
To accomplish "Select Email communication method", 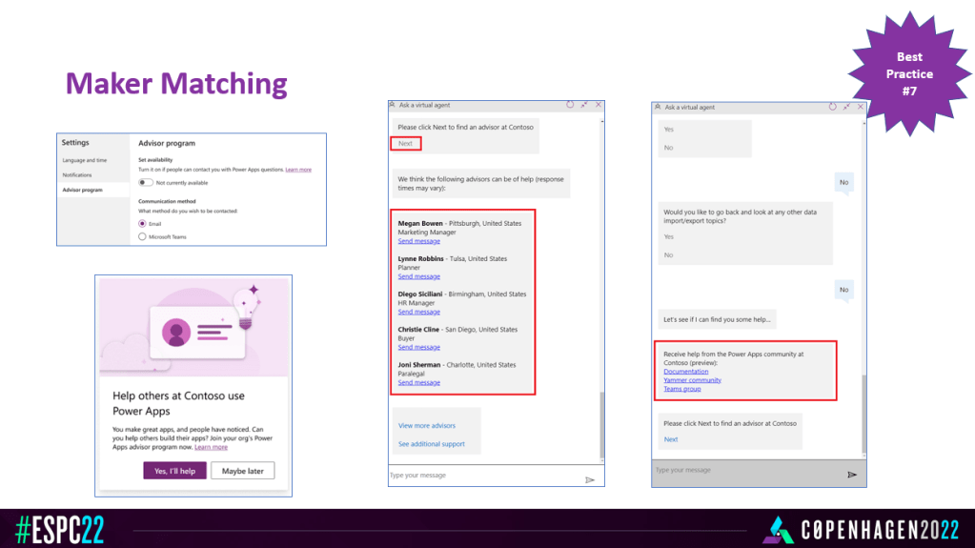I will click(143, 223).
